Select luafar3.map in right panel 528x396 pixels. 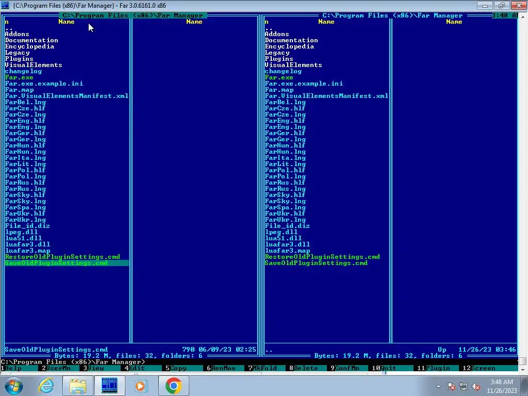coord(287,251)
